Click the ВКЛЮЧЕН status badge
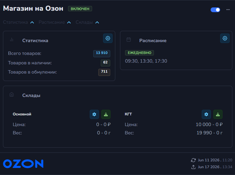235x175 pixels. tap(80, 9)
